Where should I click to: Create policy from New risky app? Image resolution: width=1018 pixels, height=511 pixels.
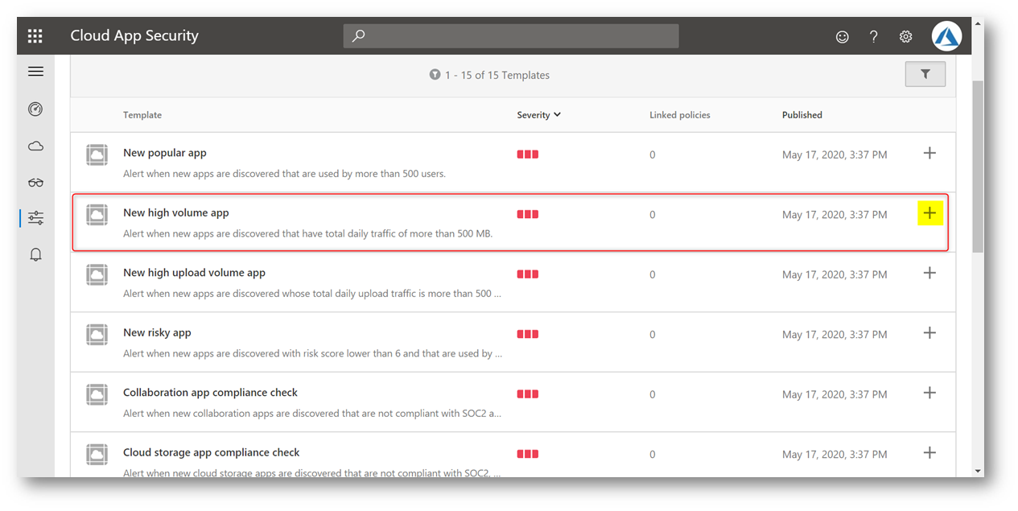coord(929,332)
